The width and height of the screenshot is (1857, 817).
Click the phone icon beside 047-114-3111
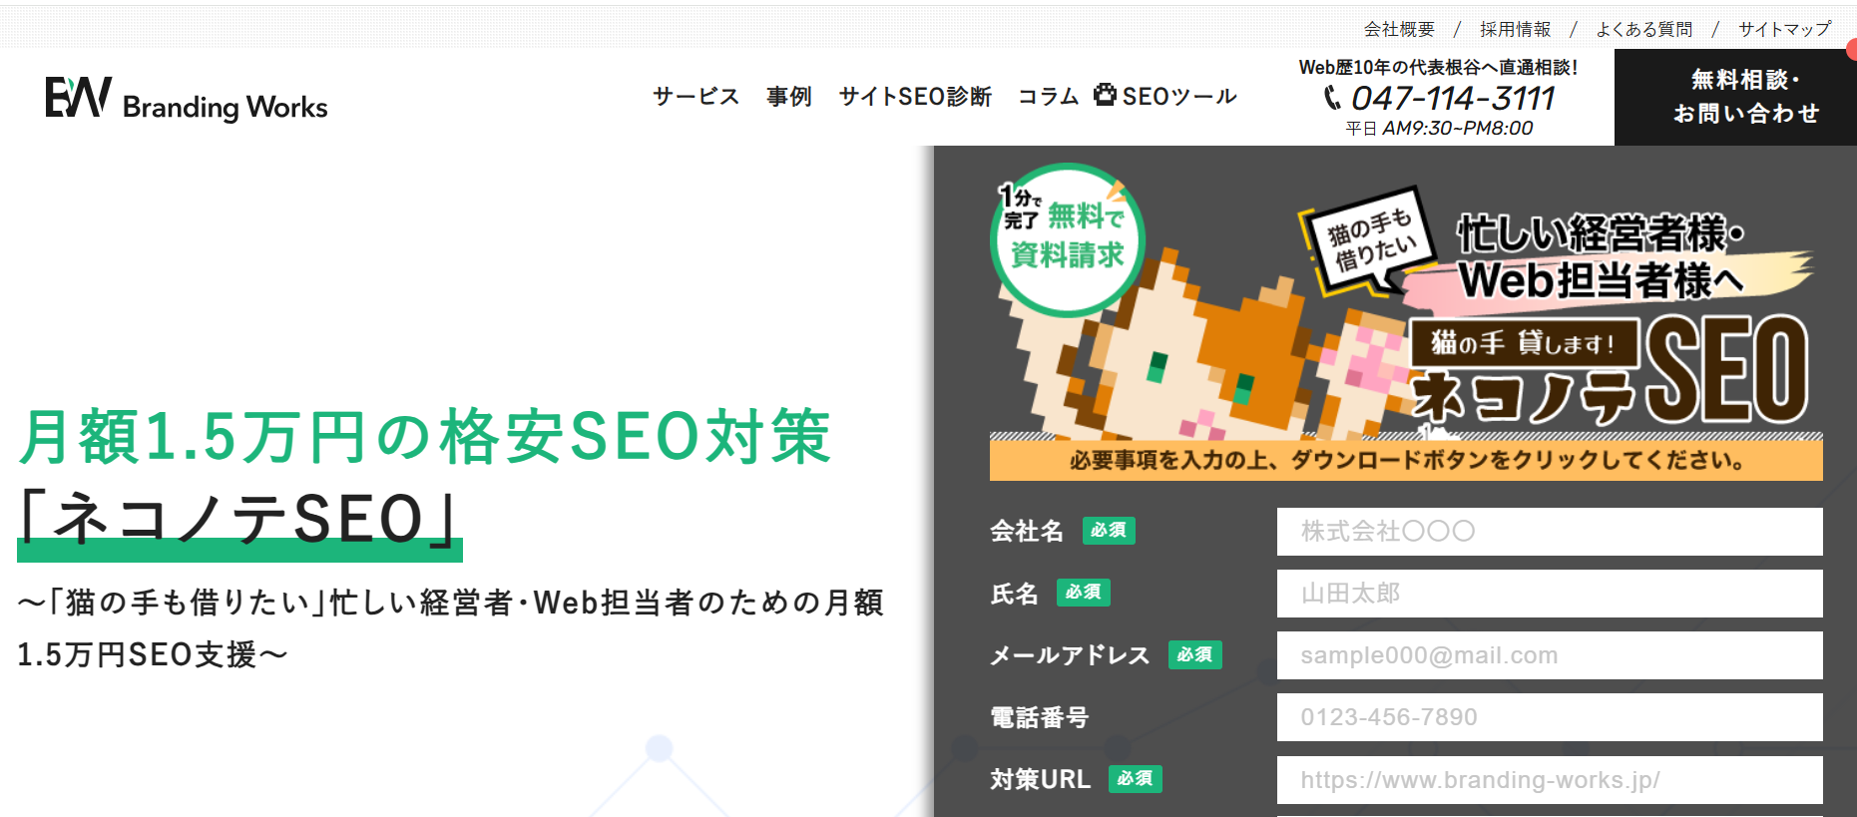click(x=1332, y=98)
